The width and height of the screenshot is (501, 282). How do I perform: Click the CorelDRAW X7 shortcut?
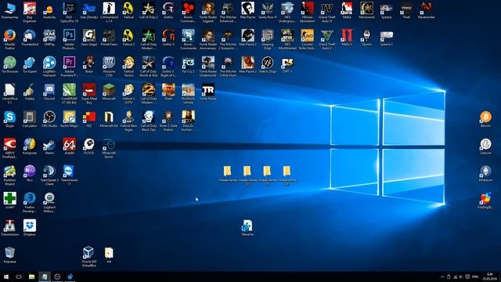[x=69, y=90]
